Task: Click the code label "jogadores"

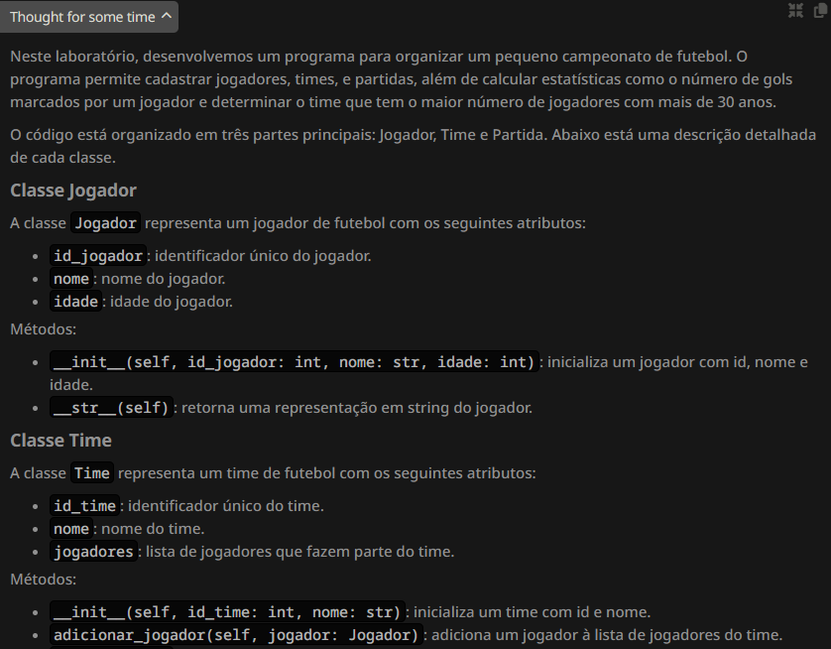Action: coord(94,552)
